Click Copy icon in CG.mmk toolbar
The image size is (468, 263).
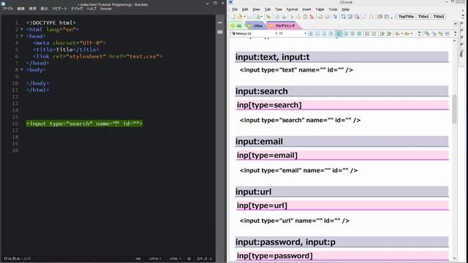click(x=298, y=17)
